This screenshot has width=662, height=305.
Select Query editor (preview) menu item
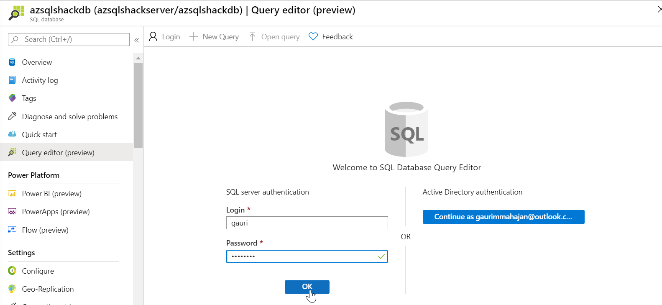58,153
